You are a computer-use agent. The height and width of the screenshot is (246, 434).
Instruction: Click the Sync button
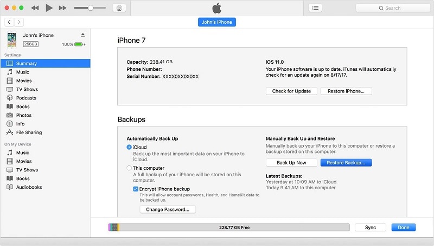pos(371,227)
